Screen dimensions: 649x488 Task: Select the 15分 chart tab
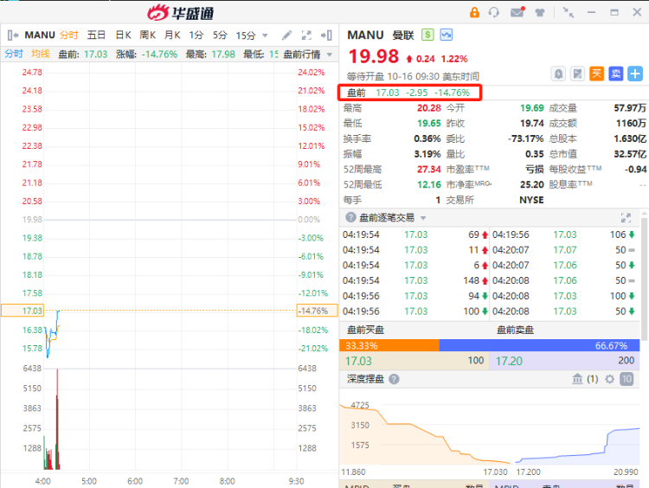[246, 35]
